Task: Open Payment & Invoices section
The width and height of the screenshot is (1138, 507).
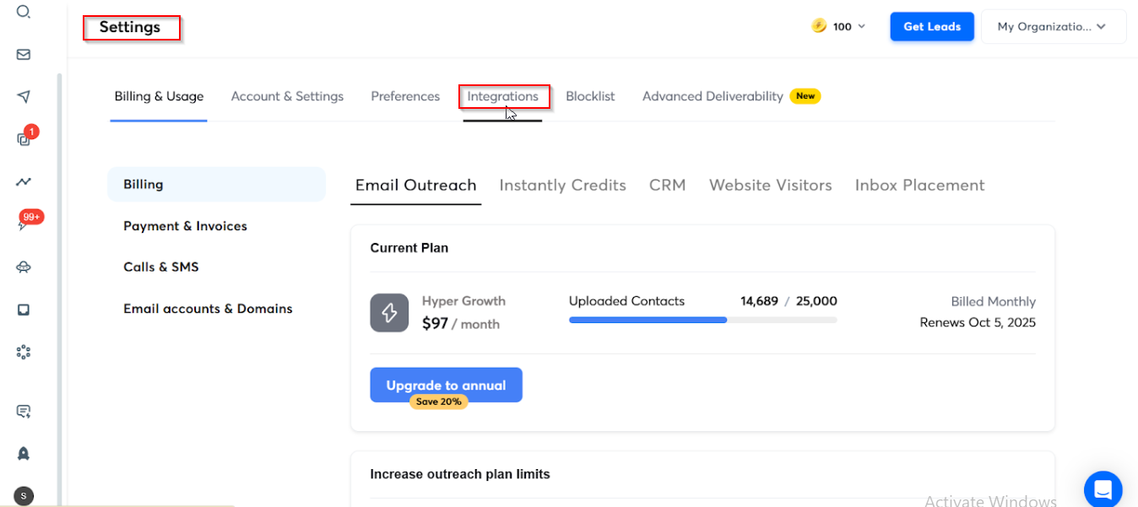Action: pos(185,226)
